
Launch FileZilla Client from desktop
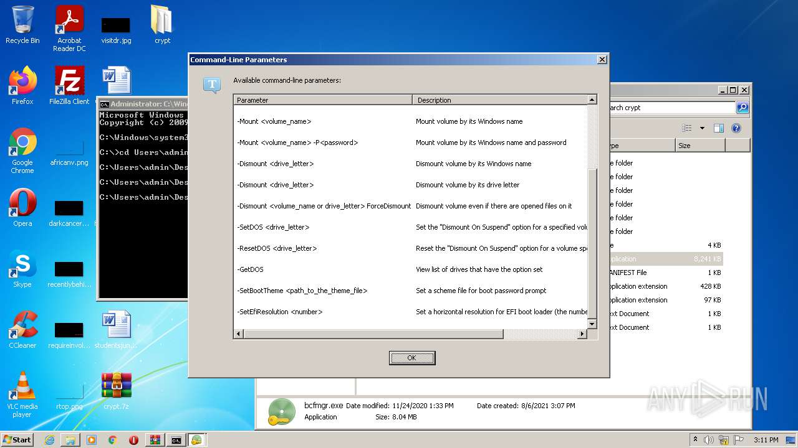pos(69,86)
